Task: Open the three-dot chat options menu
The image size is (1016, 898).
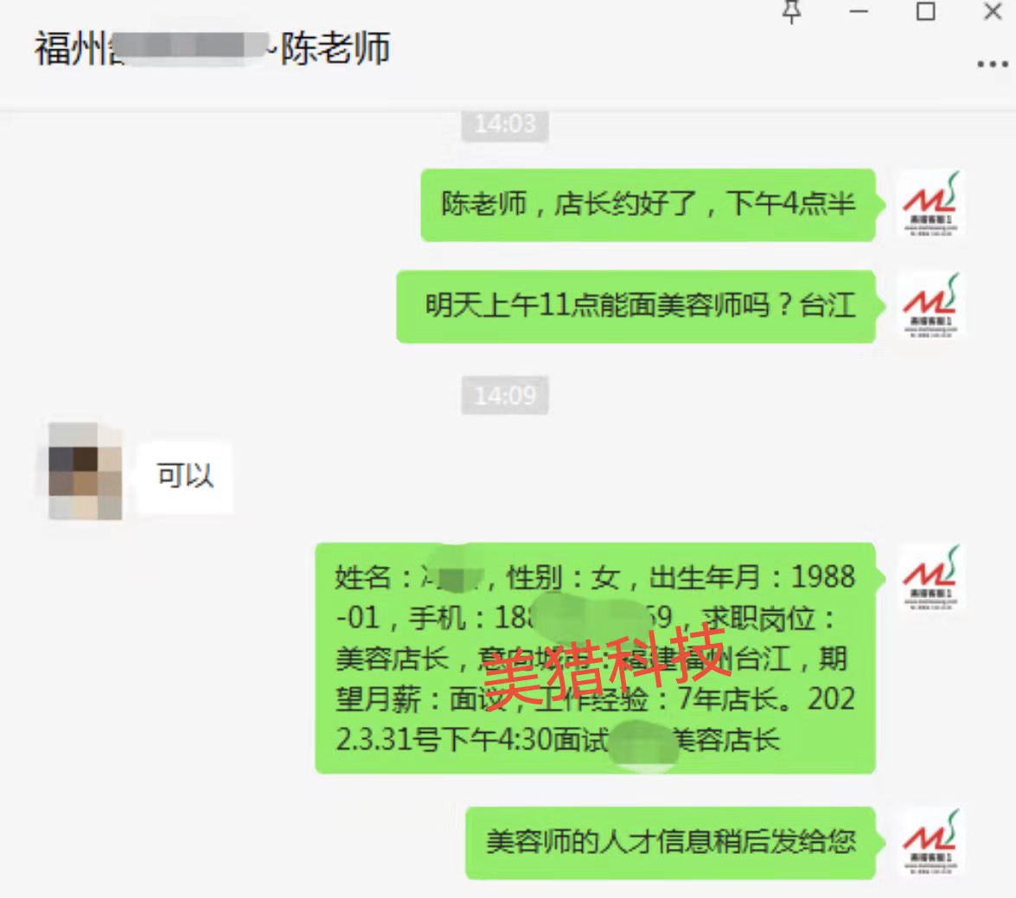Action: tap(992, 64)
